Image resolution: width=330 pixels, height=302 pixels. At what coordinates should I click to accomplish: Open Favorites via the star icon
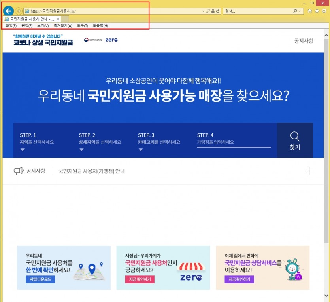coord(317,11)
